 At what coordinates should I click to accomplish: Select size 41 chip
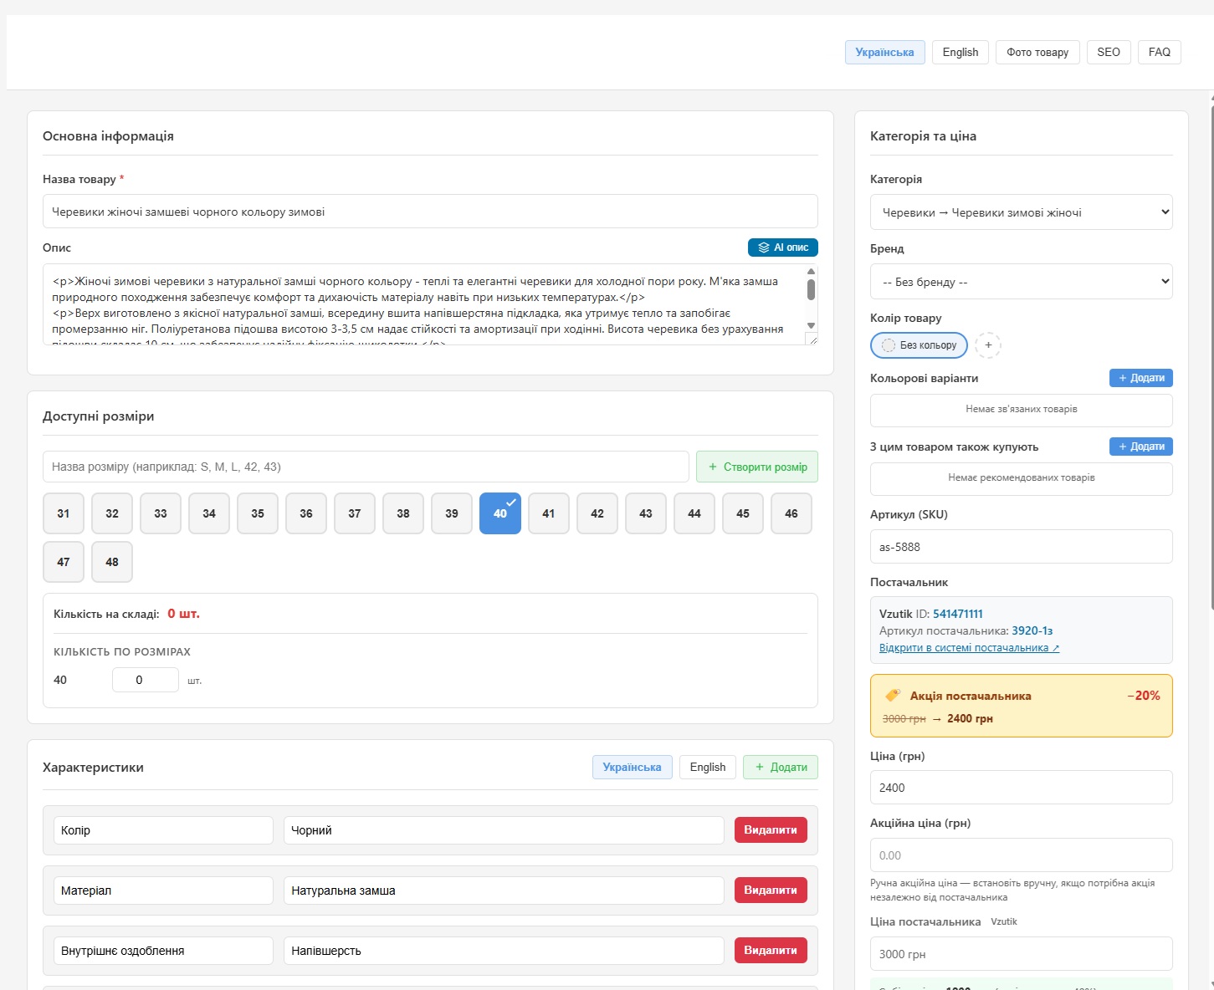pyautogui.click(x=548, y=513)
